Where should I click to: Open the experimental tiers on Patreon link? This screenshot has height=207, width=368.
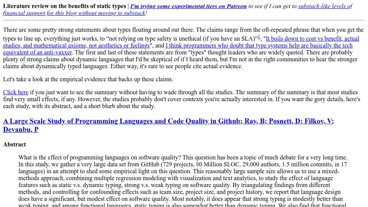tap(189, 6)
